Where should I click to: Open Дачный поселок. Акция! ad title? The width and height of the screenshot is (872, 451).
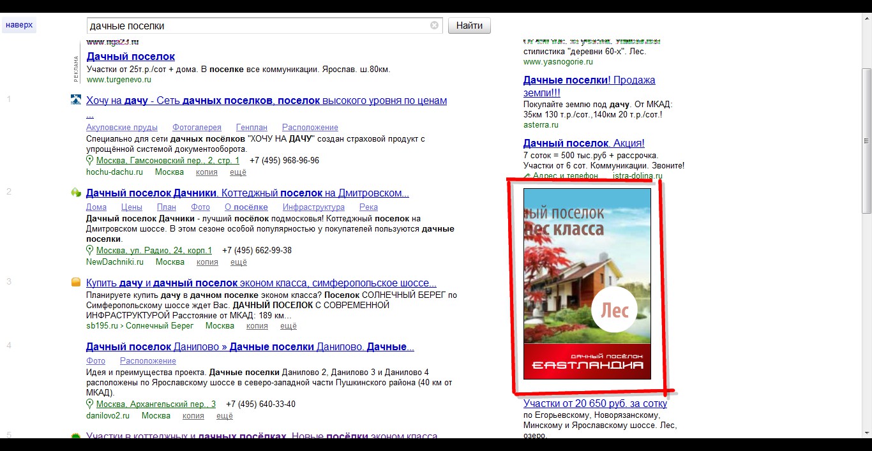click(x=584, y=144)
